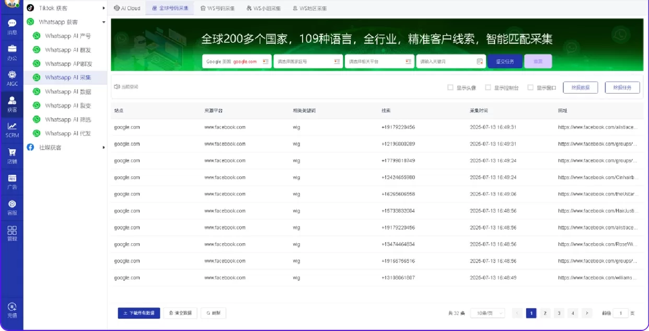Viewport: 649px width, 331px height.
Task: Open the 消息 messages panel in sidebar
Action: click(x=11, y=25)
